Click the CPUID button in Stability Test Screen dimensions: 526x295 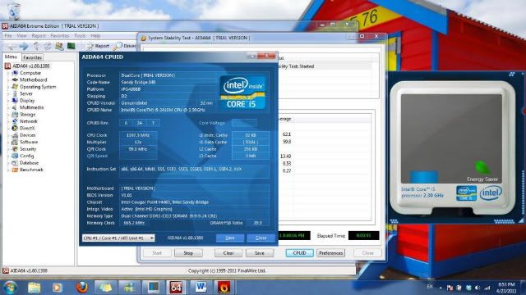pyautogui.click(x=299, y=253)
